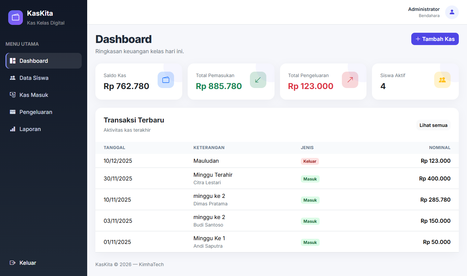
Task: Click the NOMINAL column header
Action: pos(440,148)
